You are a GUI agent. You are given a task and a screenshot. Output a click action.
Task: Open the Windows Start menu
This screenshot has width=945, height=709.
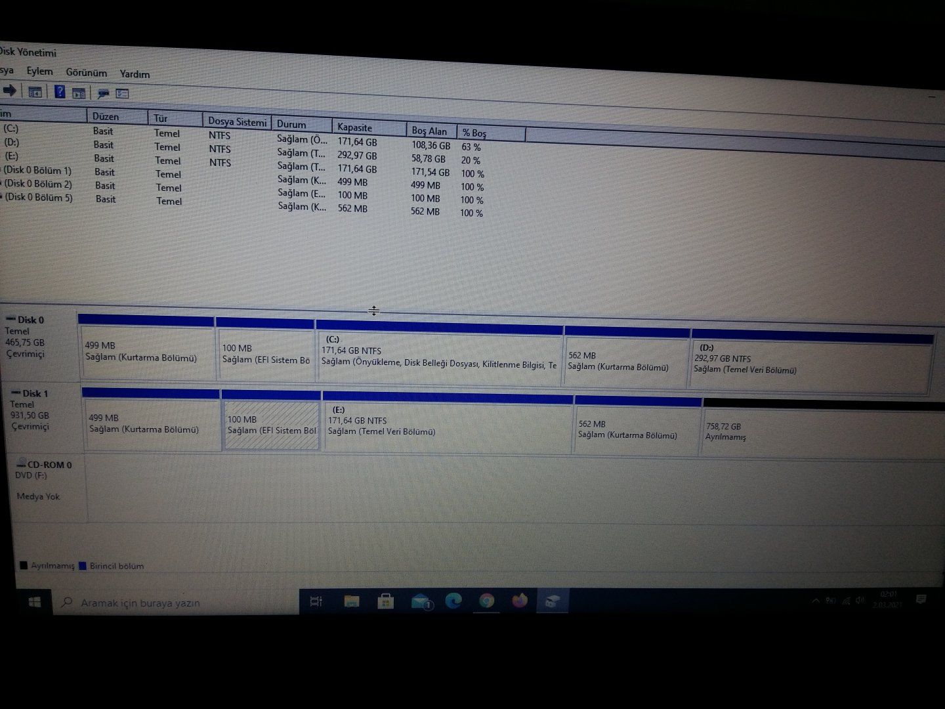point(35,602)
